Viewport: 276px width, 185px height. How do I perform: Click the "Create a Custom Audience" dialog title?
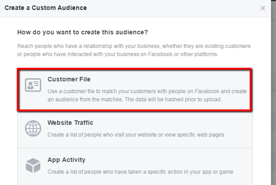(x=45, y=8)
